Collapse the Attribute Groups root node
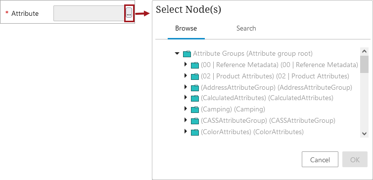Screen dimensions: 373x180 point(177,54)
